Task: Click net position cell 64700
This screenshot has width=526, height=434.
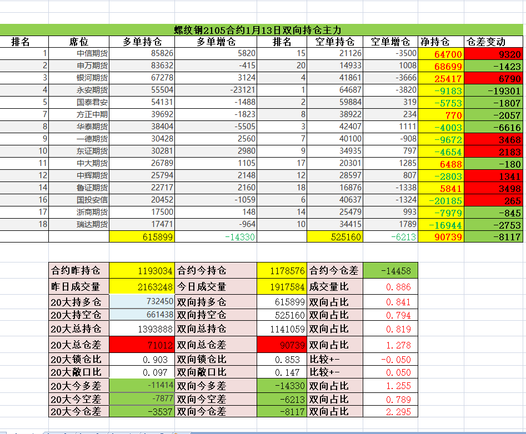Action: tap(441, 54)
